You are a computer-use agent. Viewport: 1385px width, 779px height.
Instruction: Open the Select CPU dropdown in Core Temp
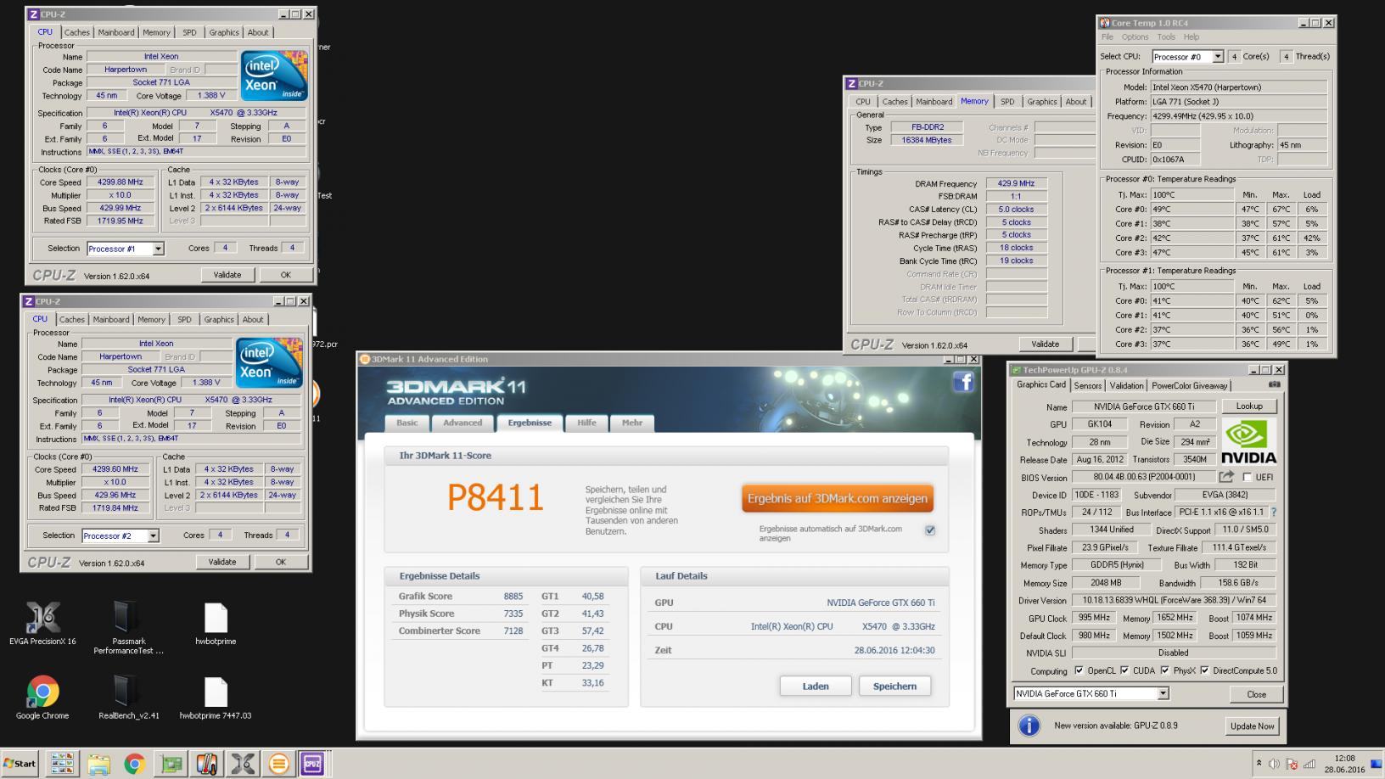[x=1218, y=57]
